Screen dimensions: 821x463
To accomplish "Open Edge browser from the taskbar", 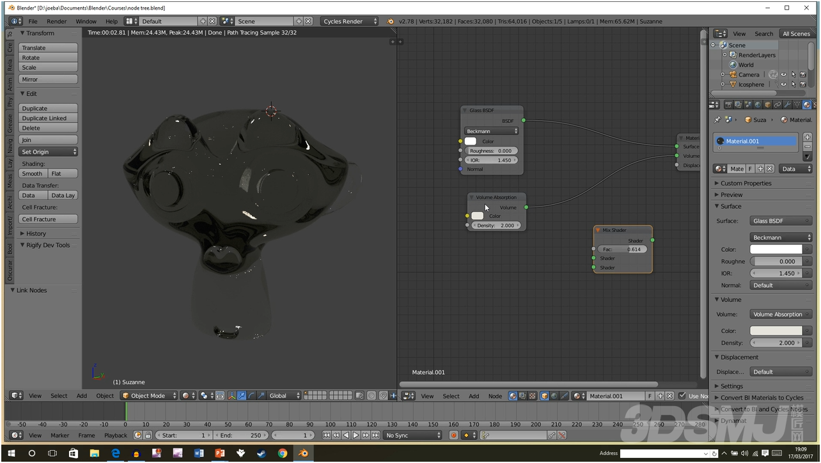I will (x=116, y=453).
